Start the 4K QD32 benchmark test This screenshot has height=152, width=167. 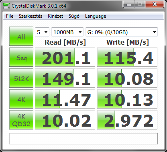pyautogui.click(x=21, y=120)
